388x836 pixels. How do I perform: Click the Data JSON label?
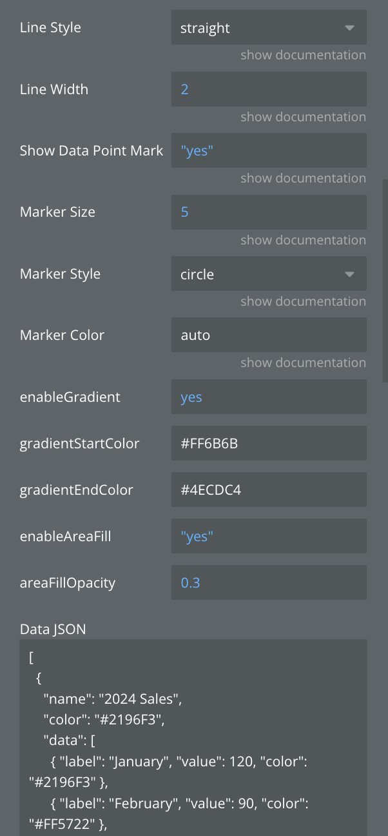pos(53,629)
